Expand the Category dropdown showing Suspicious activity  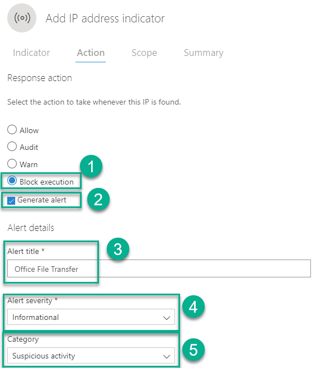tap(91, 355)
